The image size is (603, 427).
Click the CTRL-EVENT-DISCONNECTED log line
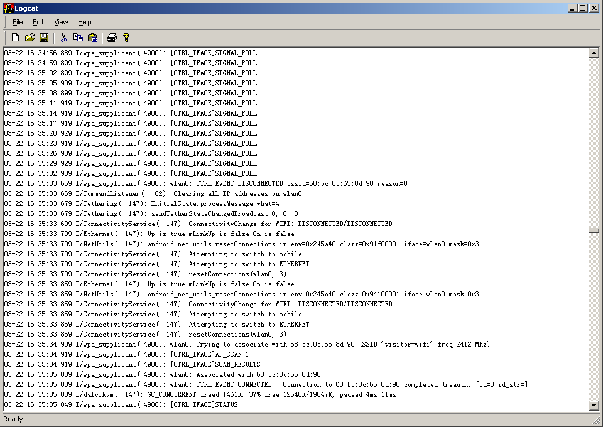pyautogui.click(x=206, y=183)
